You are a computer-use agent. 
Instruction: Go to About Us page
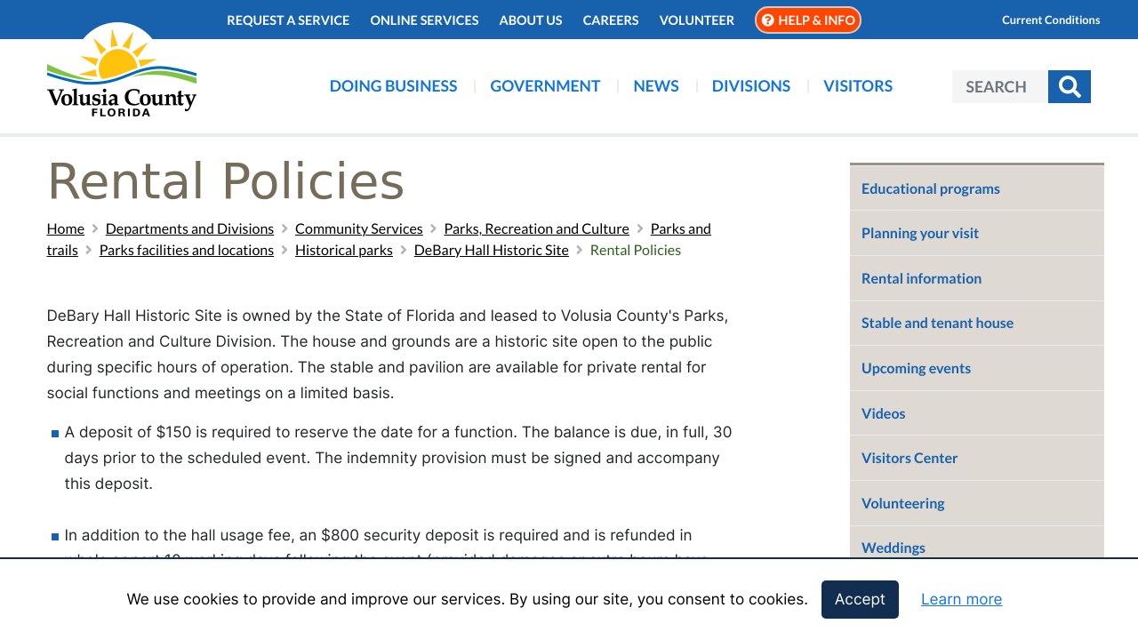[531, 20]
